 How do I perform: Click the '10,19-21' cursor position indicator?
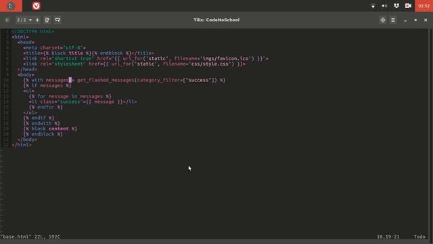coord(388,237)
